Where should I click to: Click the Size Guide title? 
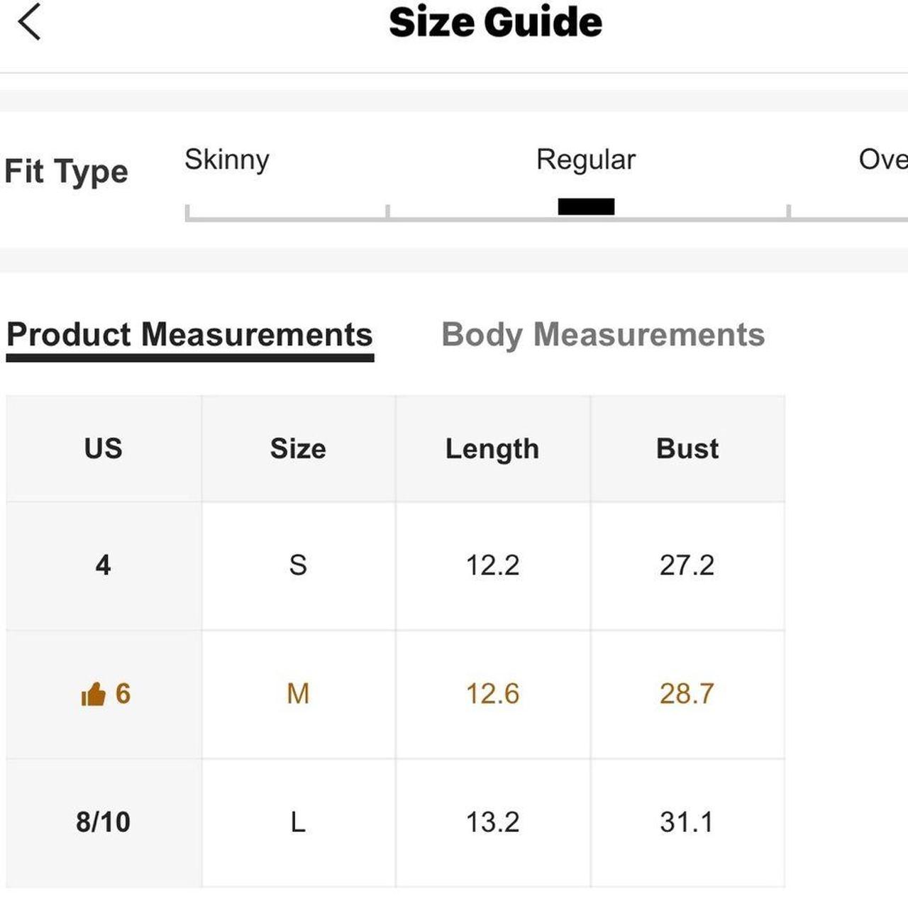click(x=495, y=22)
